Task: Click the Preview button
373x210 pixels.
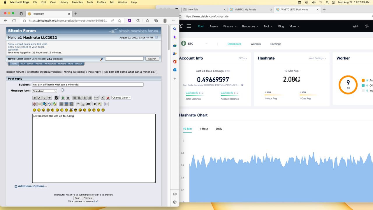Action: click(x=88, y=198)
